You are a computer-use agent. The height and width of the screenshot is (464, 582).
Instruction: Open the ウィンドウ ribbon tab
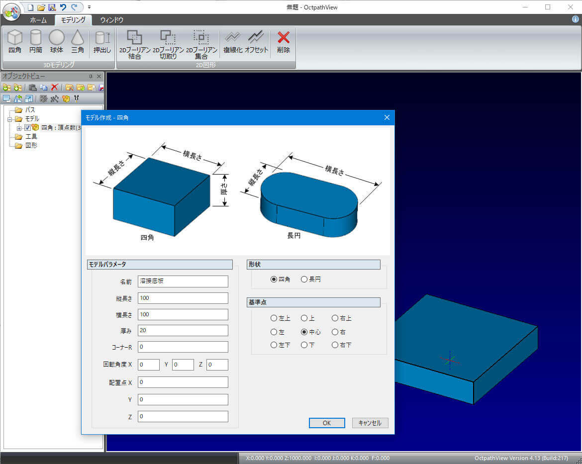111,20
